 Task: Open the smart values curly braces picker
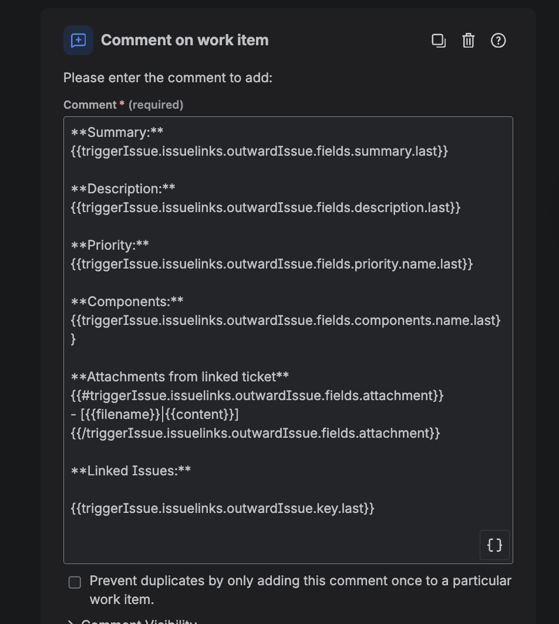(x=494, y=545)
